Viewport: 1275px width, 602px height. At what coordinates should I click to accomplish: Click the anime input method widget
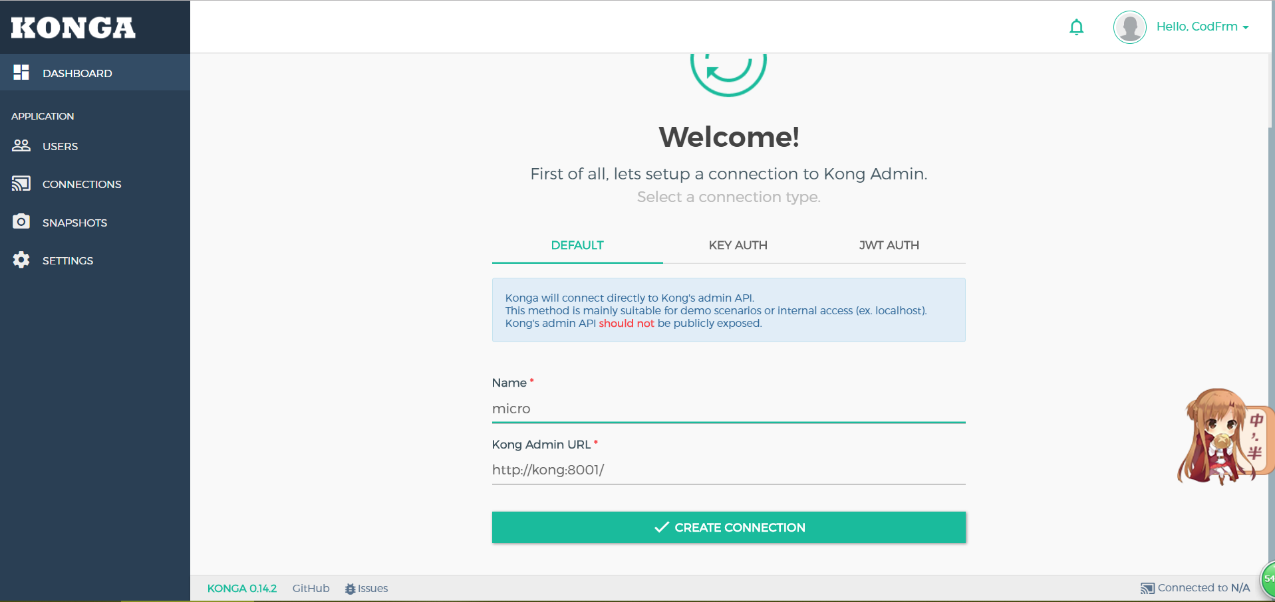click(1221, 436)
